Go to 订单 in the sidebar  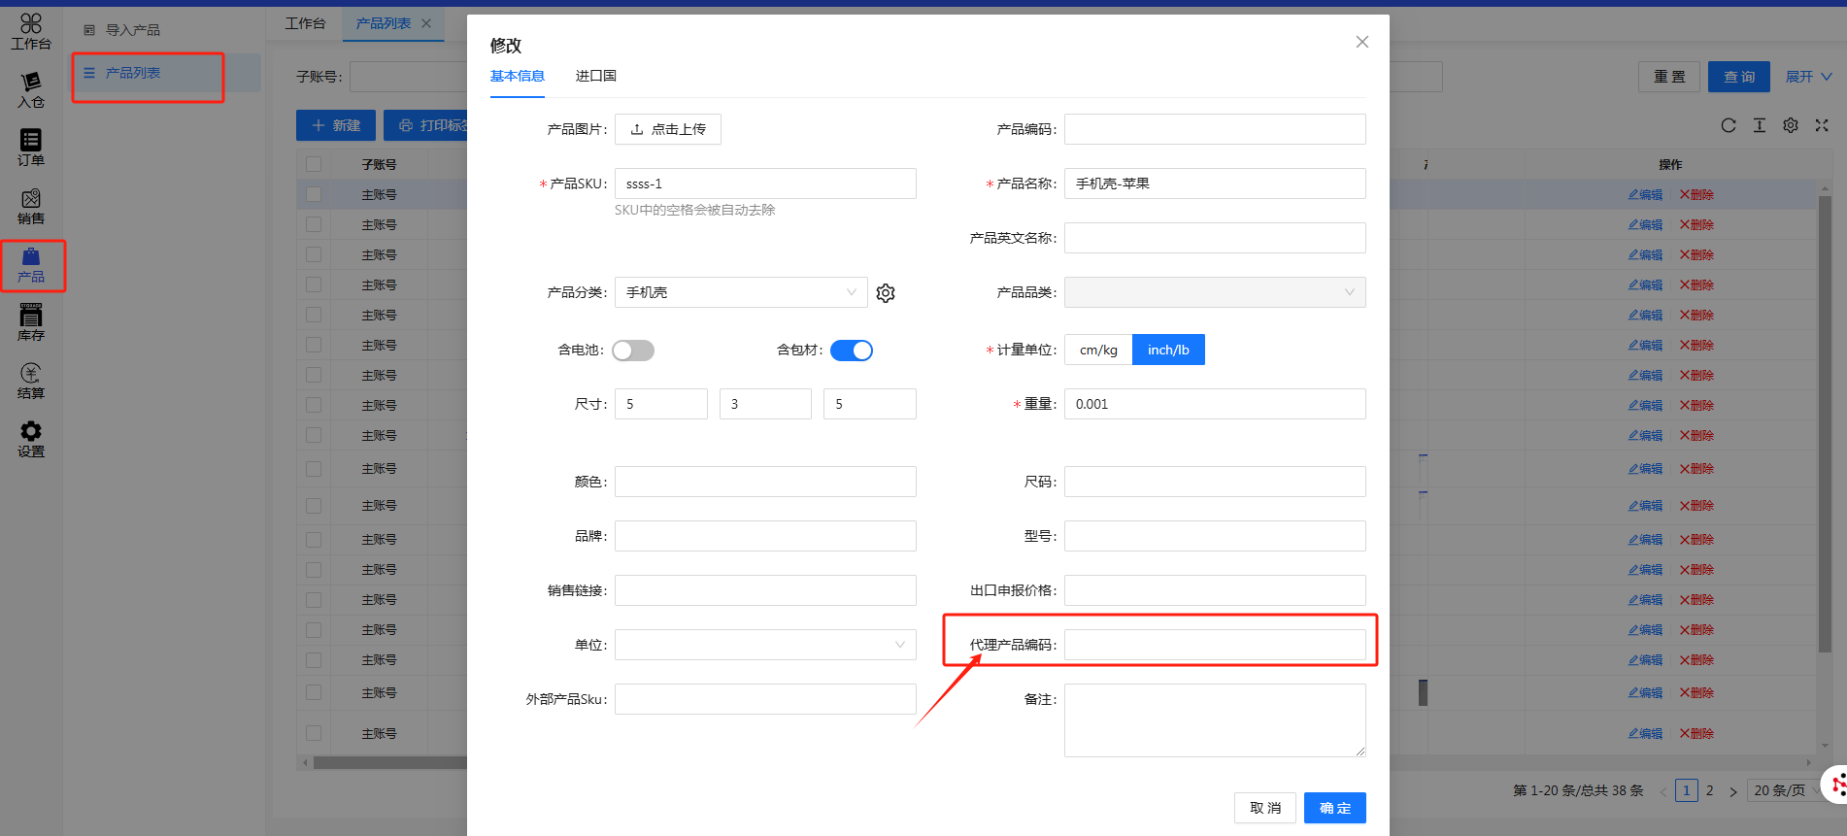[x=31, y=149]
